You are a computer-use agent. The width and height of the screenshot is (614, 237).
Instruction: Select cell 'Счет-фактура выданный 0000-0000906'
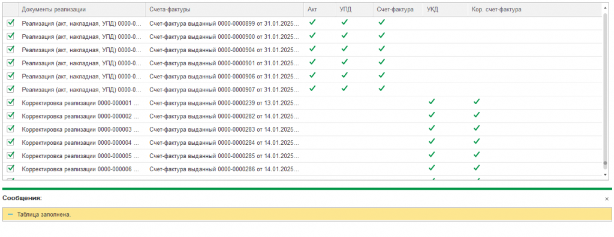pyautogui.click(x=224, y=76)
